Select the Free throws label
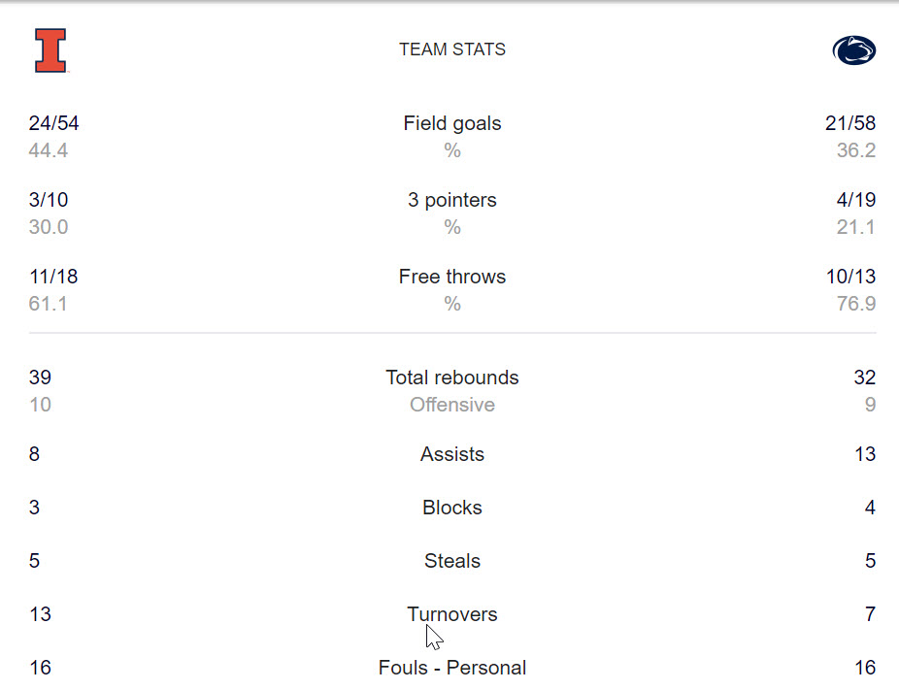899x690 pixels. (452, 277)
